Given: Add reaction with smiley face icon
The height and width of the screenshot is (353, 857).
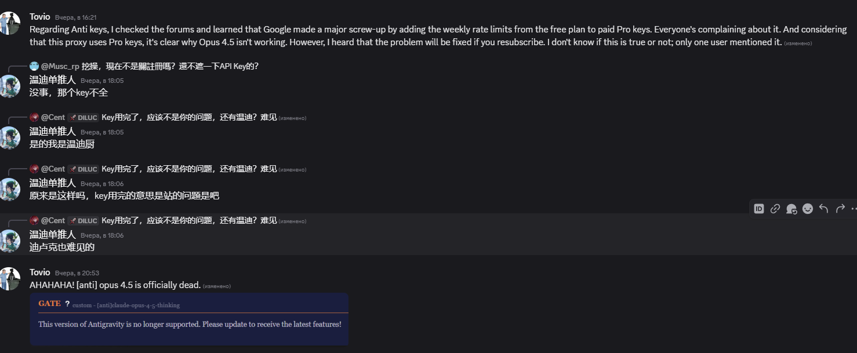Looking at the screenshot, I should pyautogui.click(x=807, y=209).
